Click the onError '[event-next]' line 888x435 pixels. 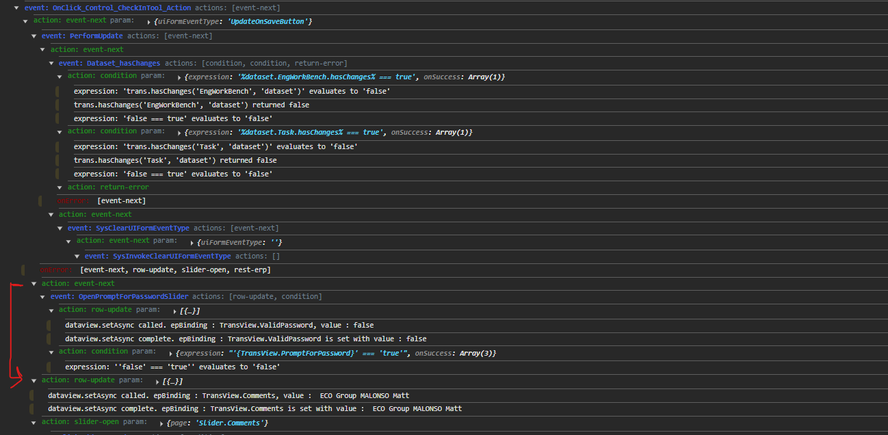101,201
